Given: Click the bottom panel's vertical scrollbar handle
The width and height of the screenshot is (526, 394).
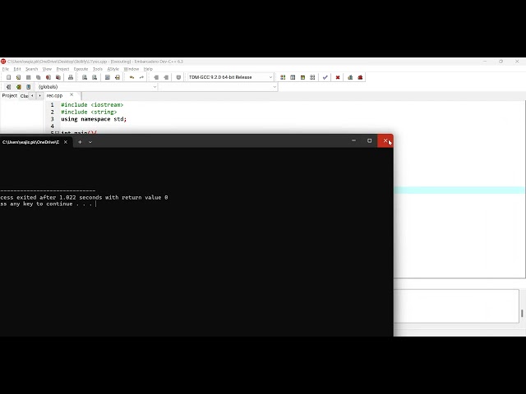Looking at the screenshot, I should [522, 314].
